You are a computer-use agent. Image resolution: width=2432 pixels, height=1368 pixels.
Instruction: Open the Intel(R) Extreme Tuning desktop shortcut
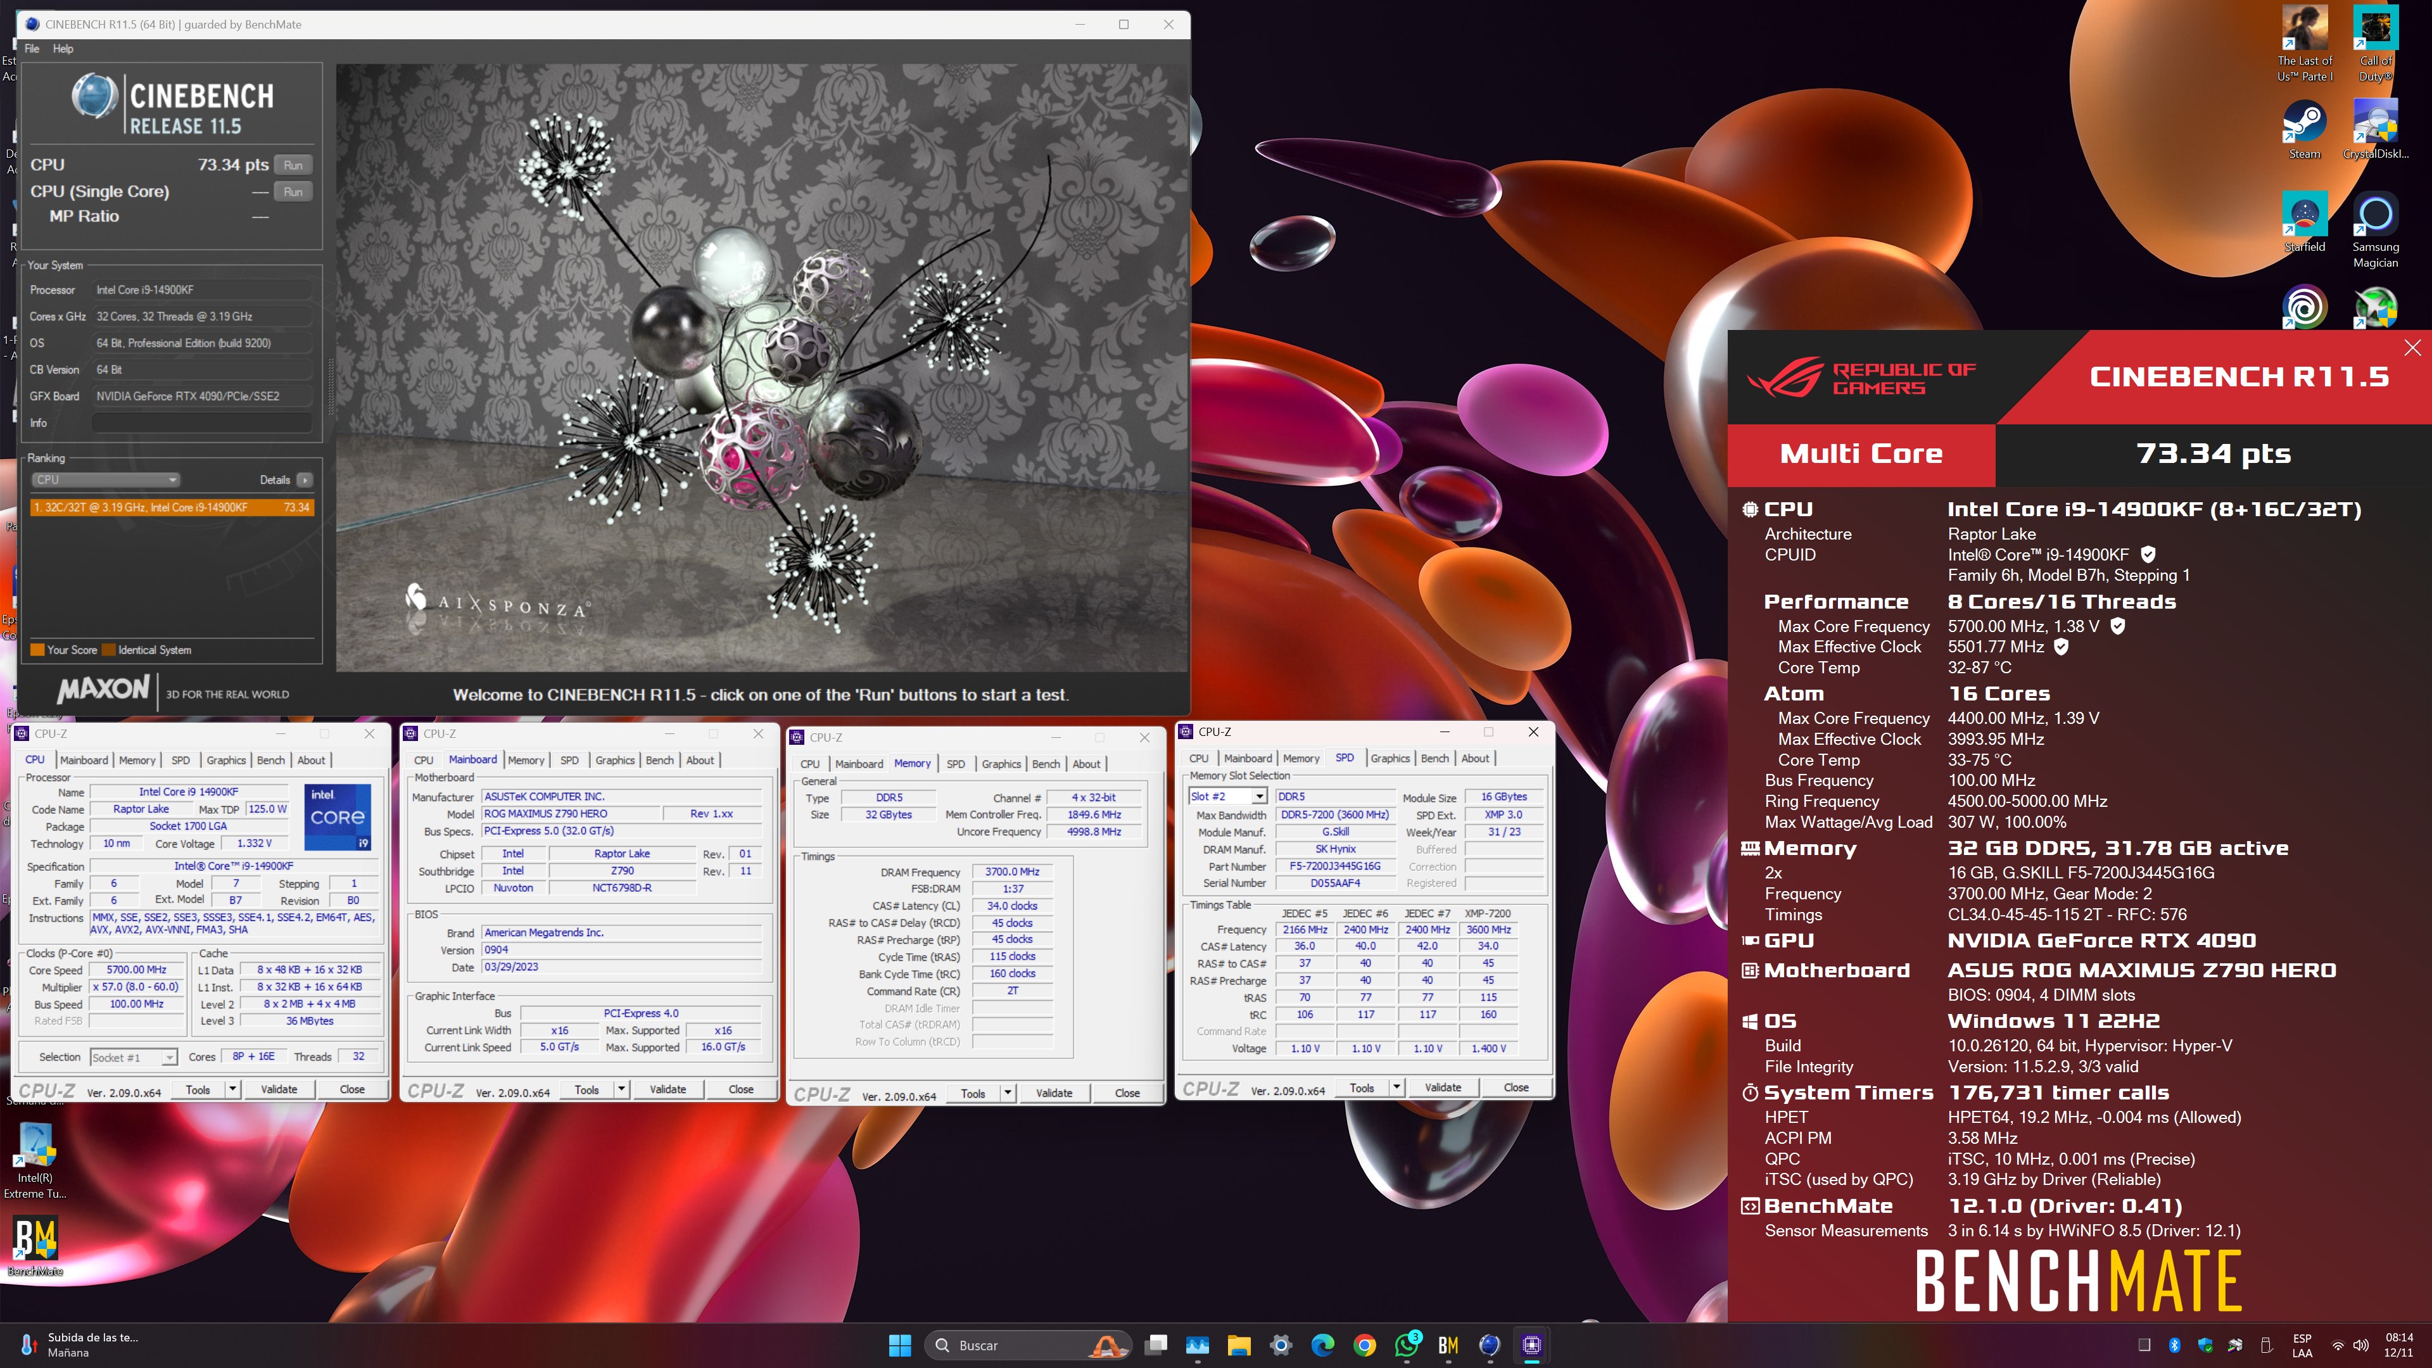35,1162
